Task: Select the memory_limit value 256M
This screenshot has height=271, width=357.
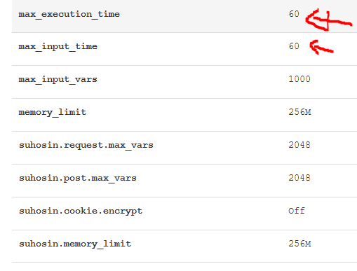Action: (x=299, y=112)
